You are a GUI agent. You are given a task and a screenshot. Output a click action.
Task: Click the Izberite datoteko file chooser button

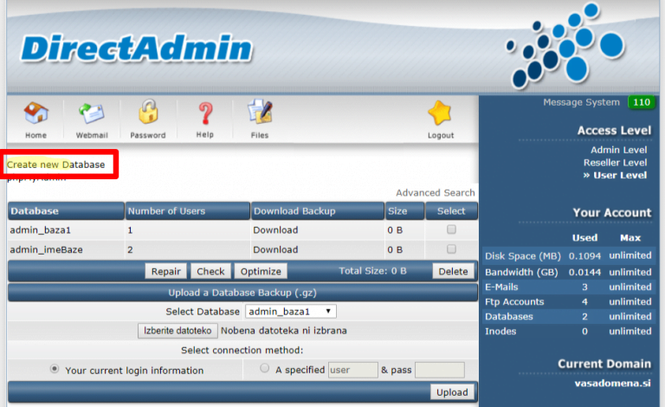pyautogui.click(x=178, y=331)
